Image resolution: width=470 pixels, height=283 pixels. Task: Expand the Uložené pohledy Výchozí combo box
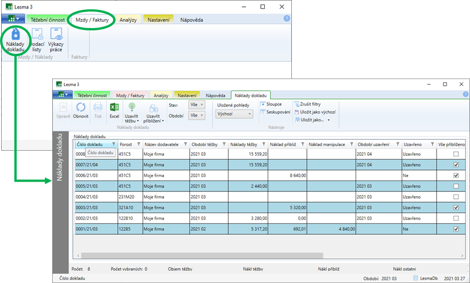point(234,114)
